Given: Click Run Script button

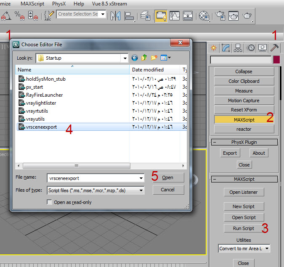Looking at the screenshot, I should point(244,228).
